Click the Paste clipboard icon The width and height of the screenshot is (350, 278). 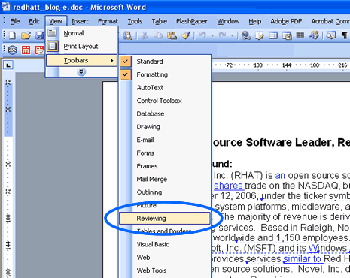(172, 35)
